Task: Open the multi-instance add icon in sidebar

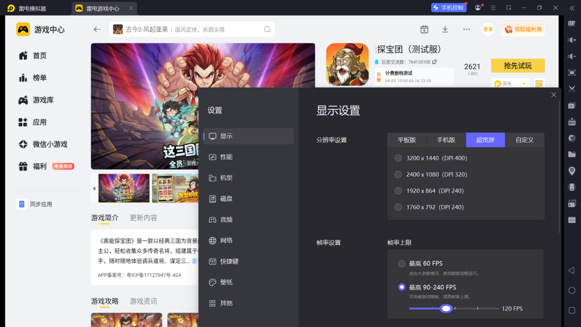Action: [571, 105]
